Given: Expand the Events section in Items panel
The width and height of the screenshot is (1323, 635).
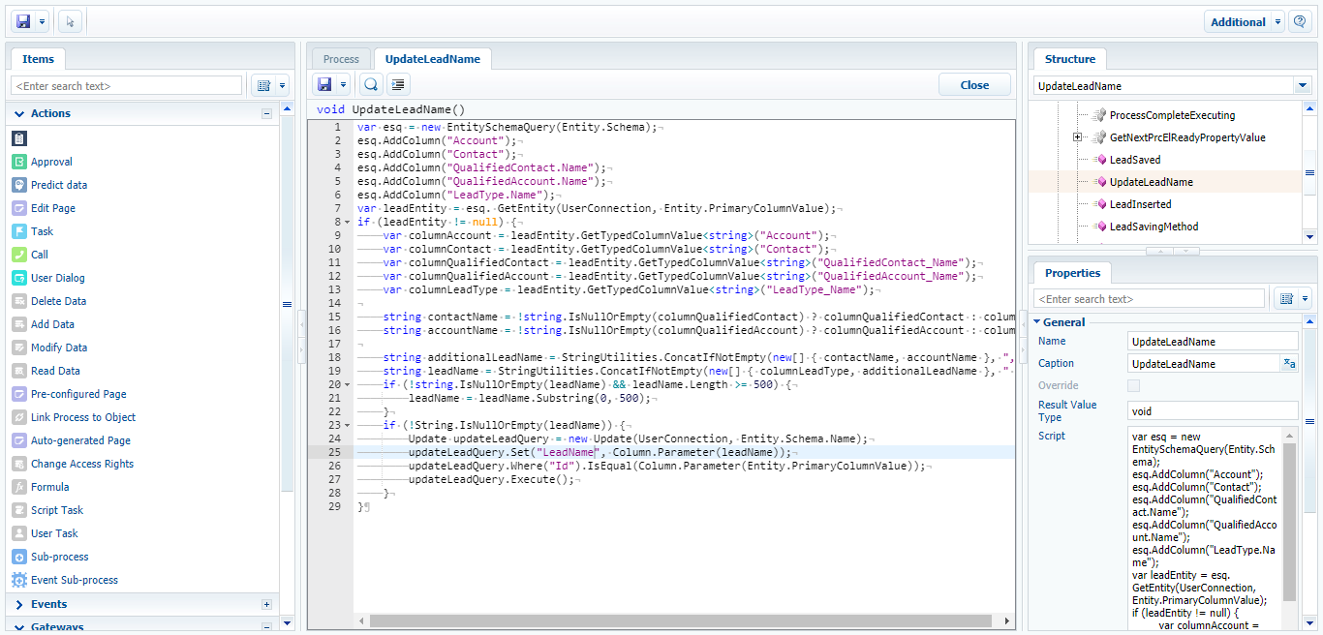Looking at the screenshot, I should click(19, 604).
